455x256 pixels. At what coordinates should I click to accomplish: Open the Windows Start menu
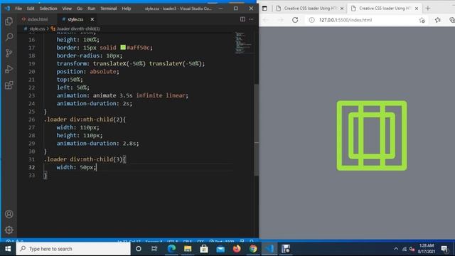[x=8, y=249]
